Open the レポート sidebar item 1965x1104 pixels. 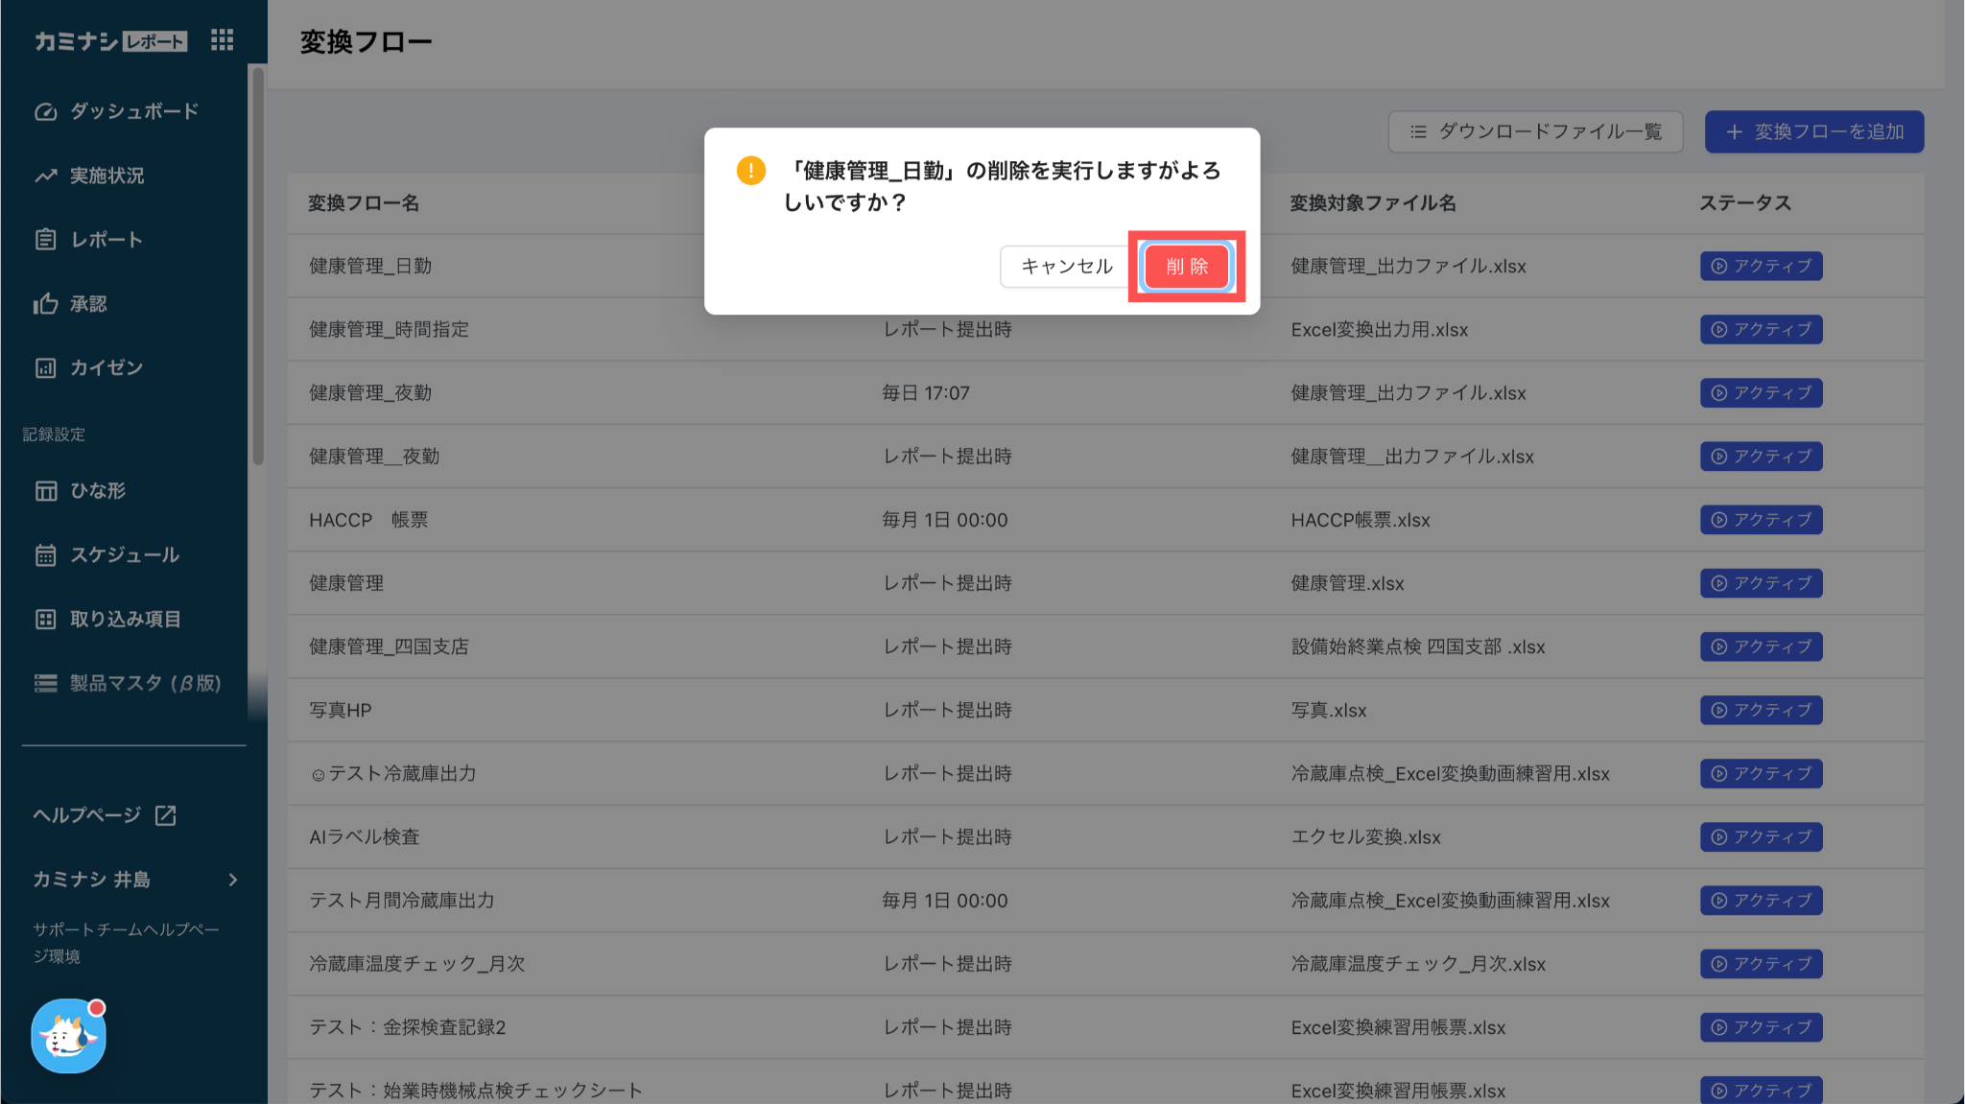[x=106, y=240]
